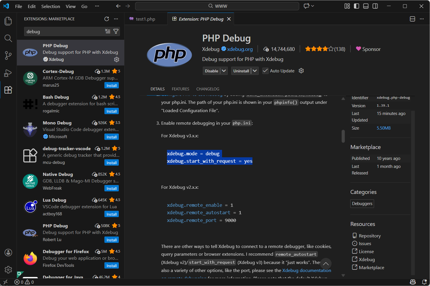This screenshot has width=430, height=286.
Task: Open the Source Control view
Action: 8,55
